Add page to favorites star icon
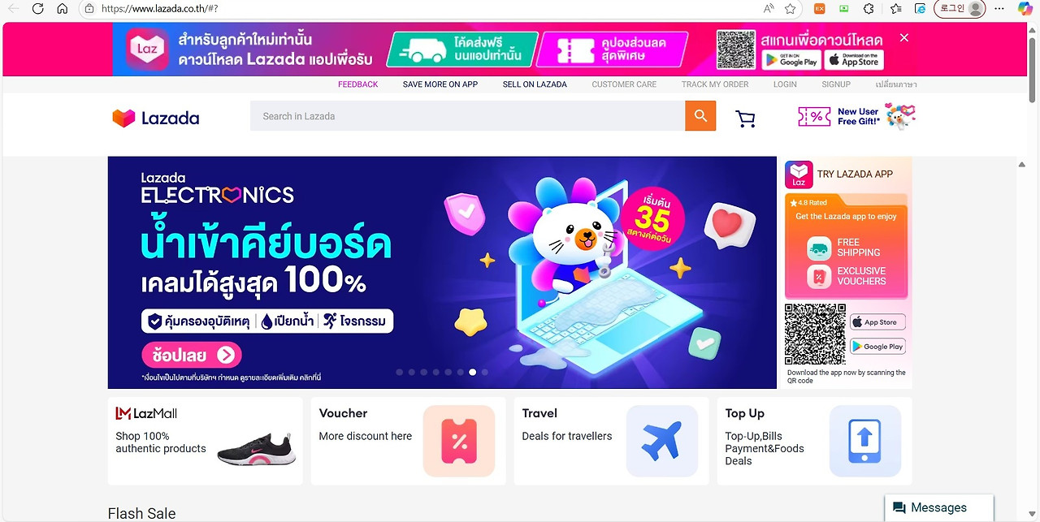 click(x=791, y=9)
